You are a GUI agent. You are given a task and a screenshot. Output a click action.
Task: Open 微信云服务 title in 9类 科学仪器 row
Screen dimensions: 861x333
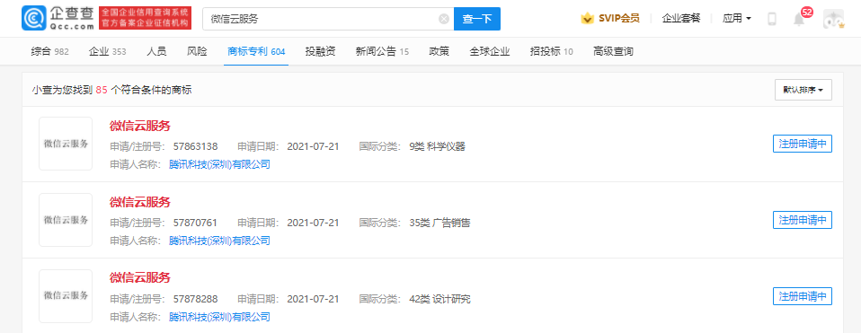[140, 127]
